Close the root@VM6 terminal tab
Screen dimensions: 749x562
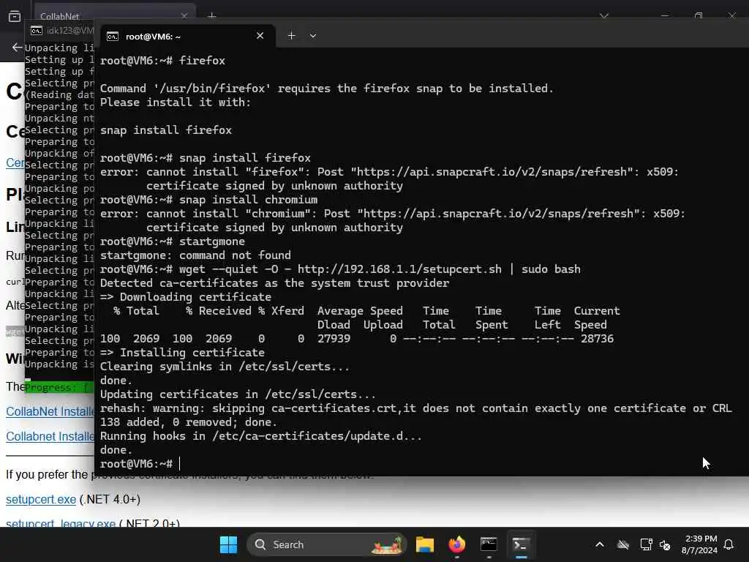260,36
